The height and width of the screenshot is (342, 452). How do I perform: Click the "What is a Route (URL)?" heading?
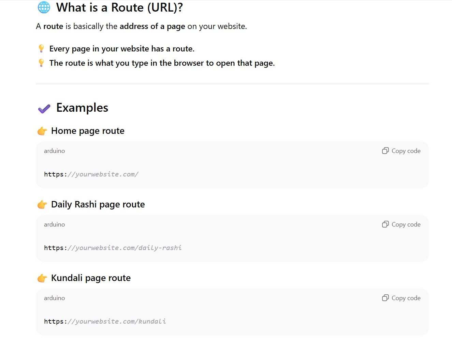coord(119,7)
